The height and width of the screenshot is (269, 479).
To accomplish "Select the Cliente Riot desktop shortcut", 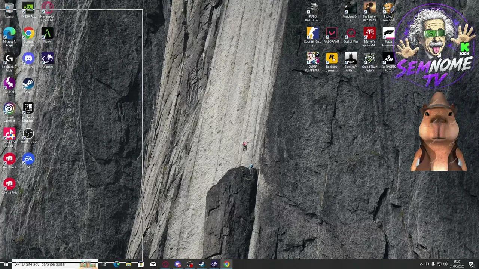I will point(9,186).
